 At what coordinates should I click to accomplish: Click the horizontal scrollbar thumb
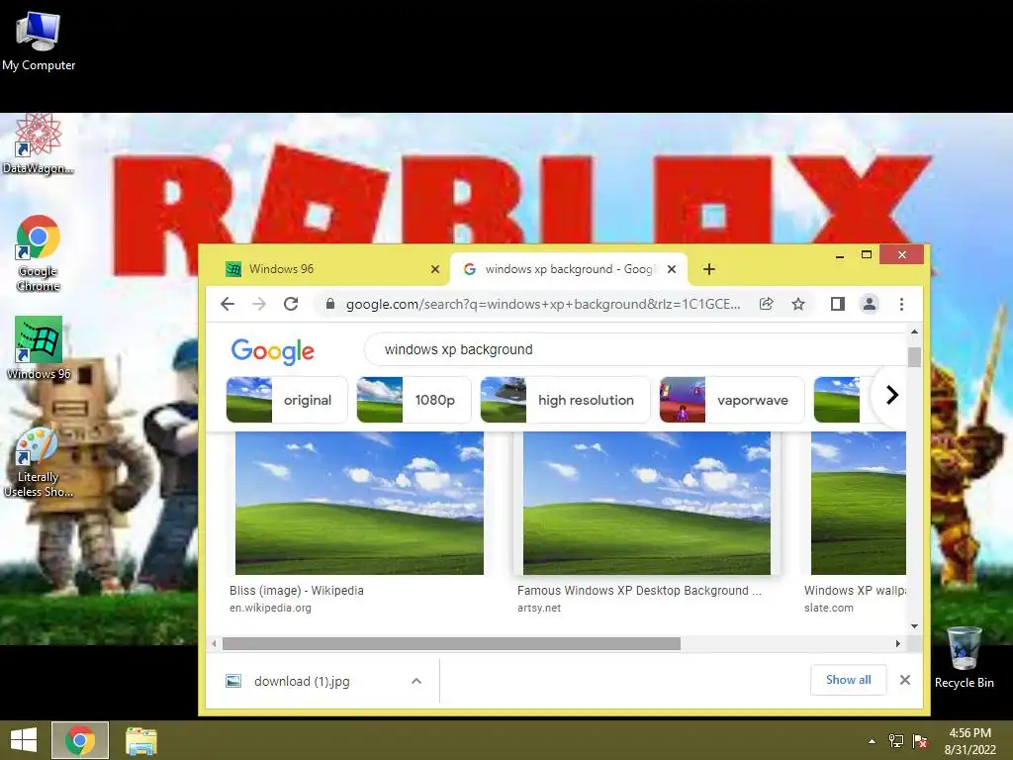(451, 643)
